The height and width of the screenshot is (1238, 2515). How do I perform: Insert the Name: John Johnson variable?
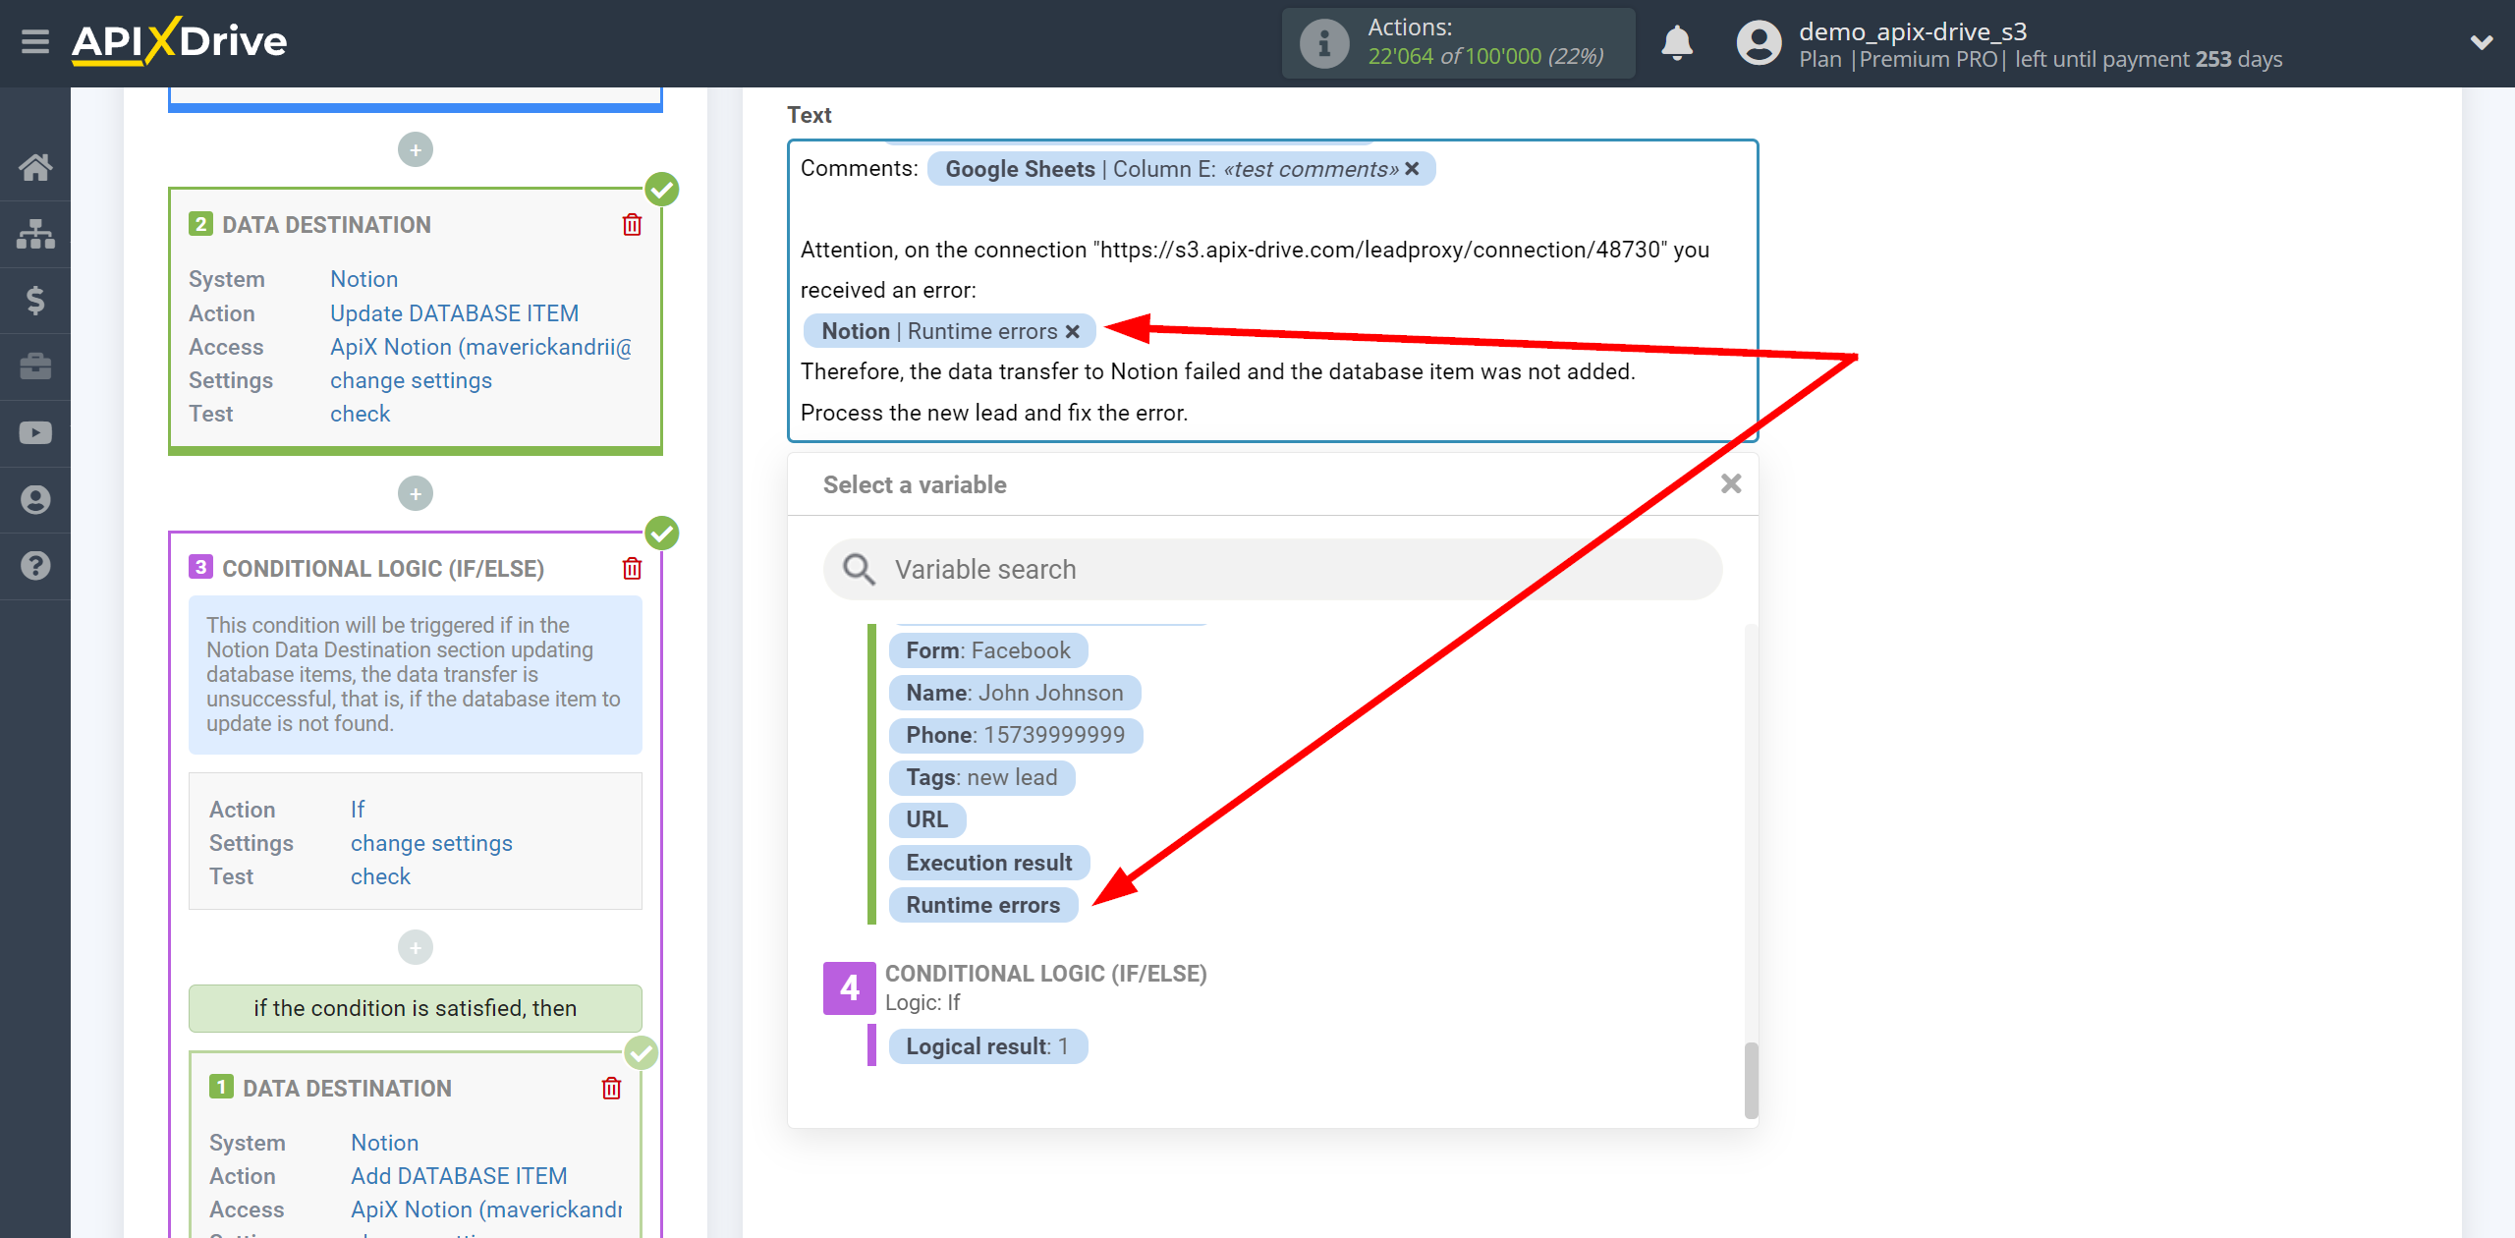coord(1014,693)
